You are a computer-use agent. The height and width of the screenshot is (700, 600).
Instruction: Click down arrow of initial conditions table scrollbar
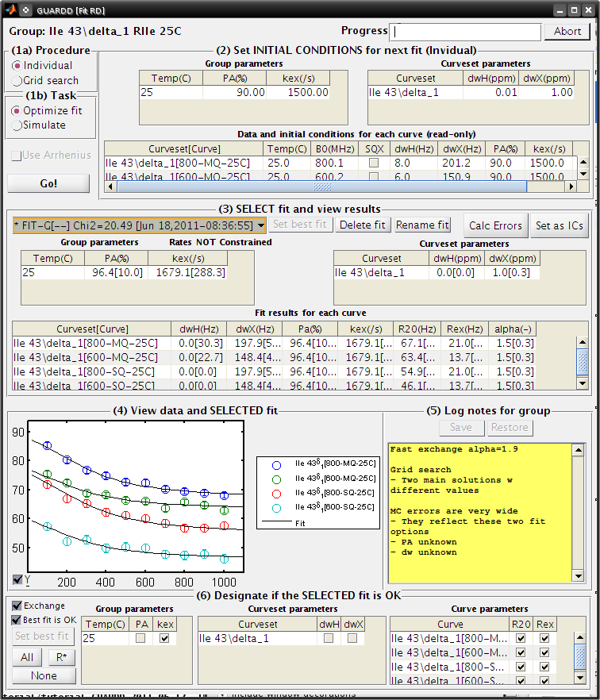[x=583, y=174]
